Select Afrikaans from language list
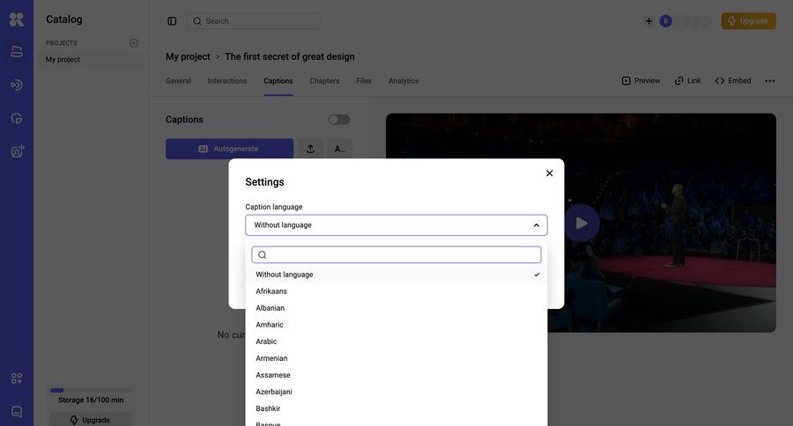The width and height of the screenshot is (793, 426). point(396,291)
